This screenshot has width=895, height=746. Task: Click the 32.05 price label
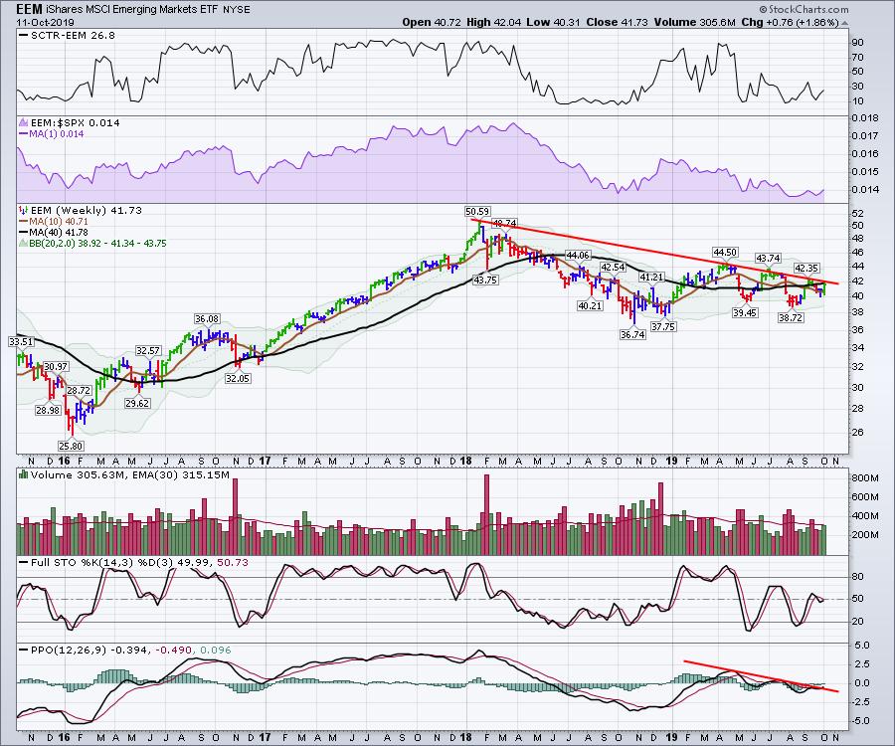click(238, 378)
